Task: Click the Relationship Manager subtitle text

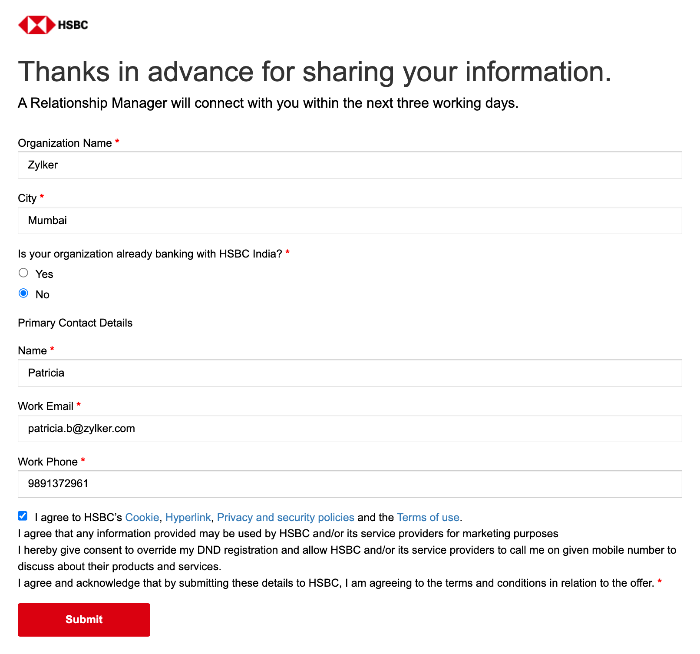Action: [x=268, y=103]
